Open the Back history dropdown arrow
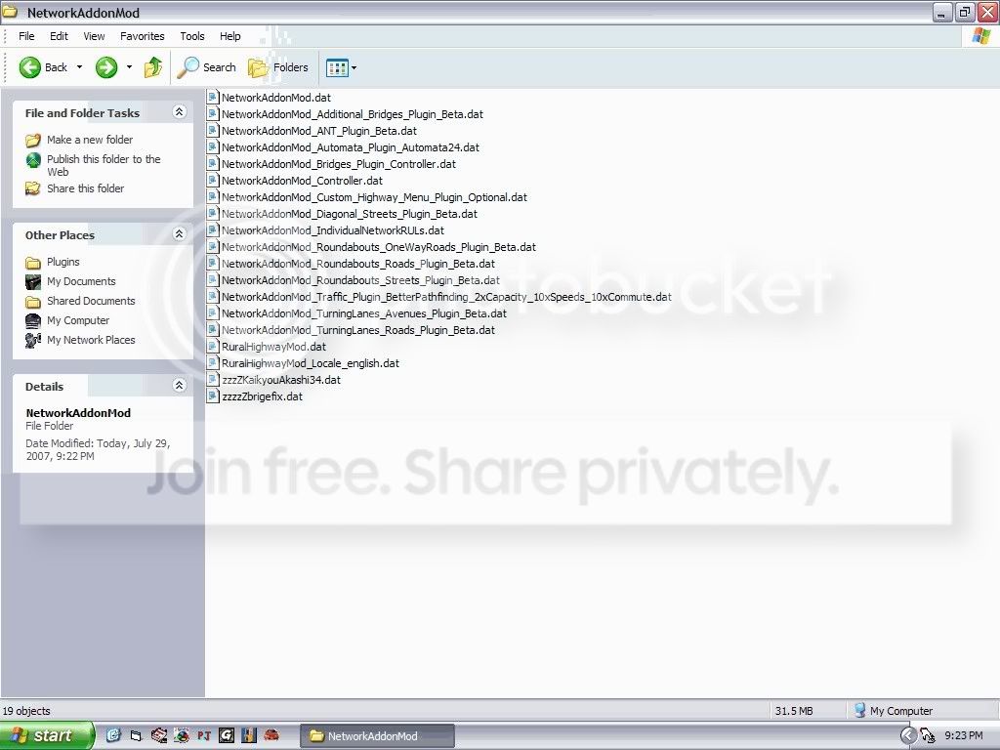The image size is (1000, 750). 80,67
